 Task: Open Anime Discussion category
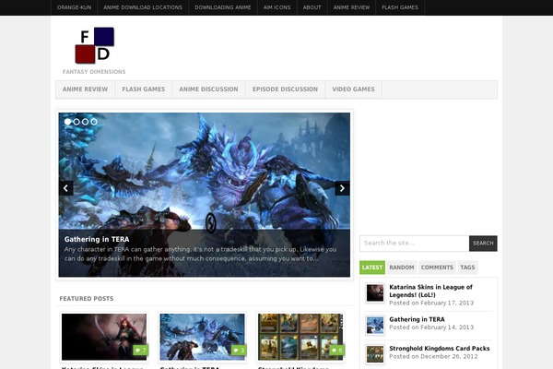(x=209, y=89)
